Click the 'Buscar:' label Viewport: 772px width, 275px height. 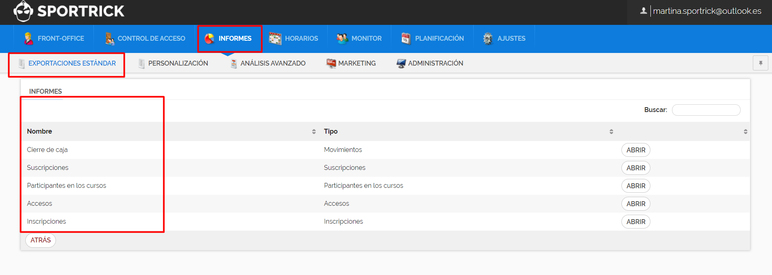(x=656, y=110)
